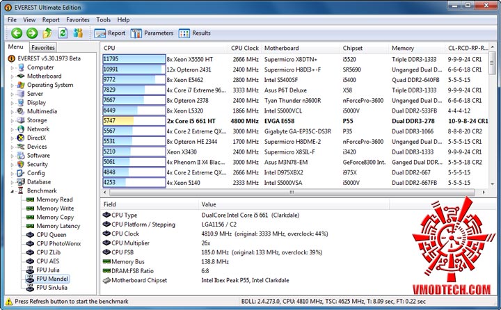Image resolution: width=501 pixels, height=310 pixels.
Task: Open the File menu
Action: point(12,19)
